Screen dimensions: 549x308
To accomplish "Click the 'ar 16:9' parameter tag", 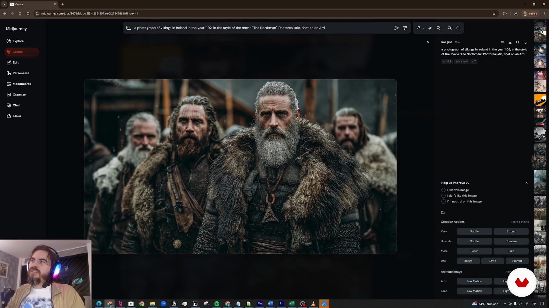I will tap(447, 61).
